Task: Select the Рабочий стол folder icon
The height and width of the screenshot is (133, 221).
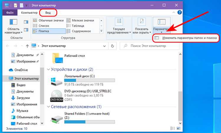Action: click(57, 58)
